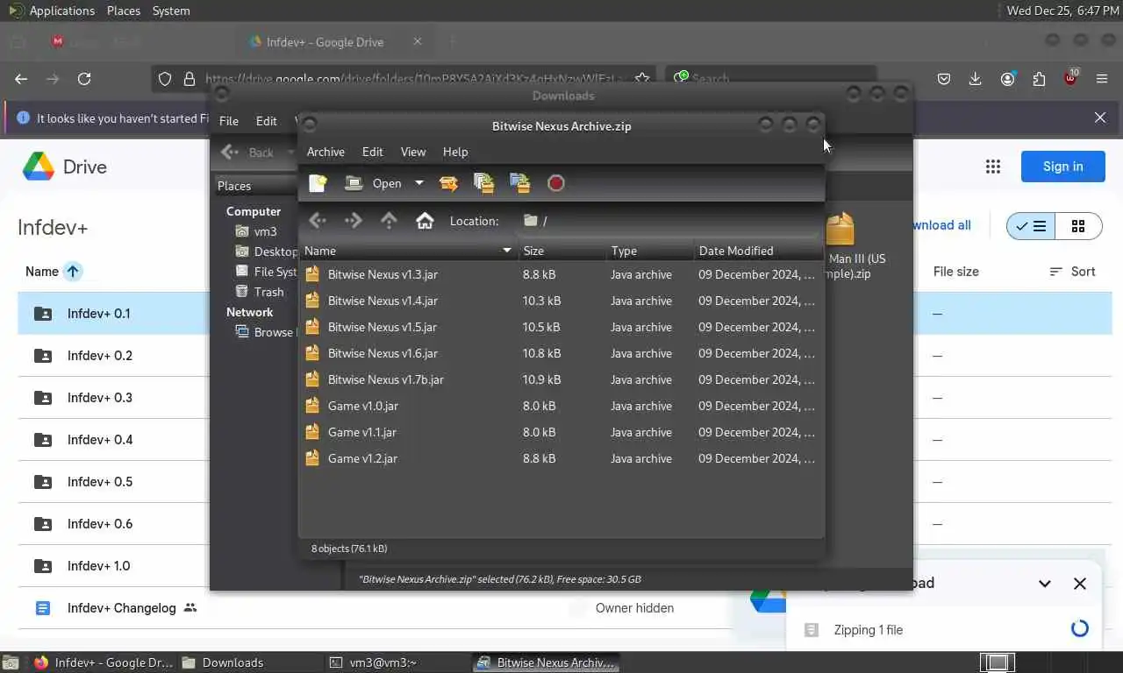The image size is (1123, 673).
Task: Open the Infdev+ 0.1 folder
Action: [x=98, y=313]
